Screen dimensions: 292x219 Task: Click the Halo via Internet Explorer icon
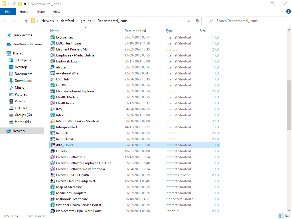point(53,91)
